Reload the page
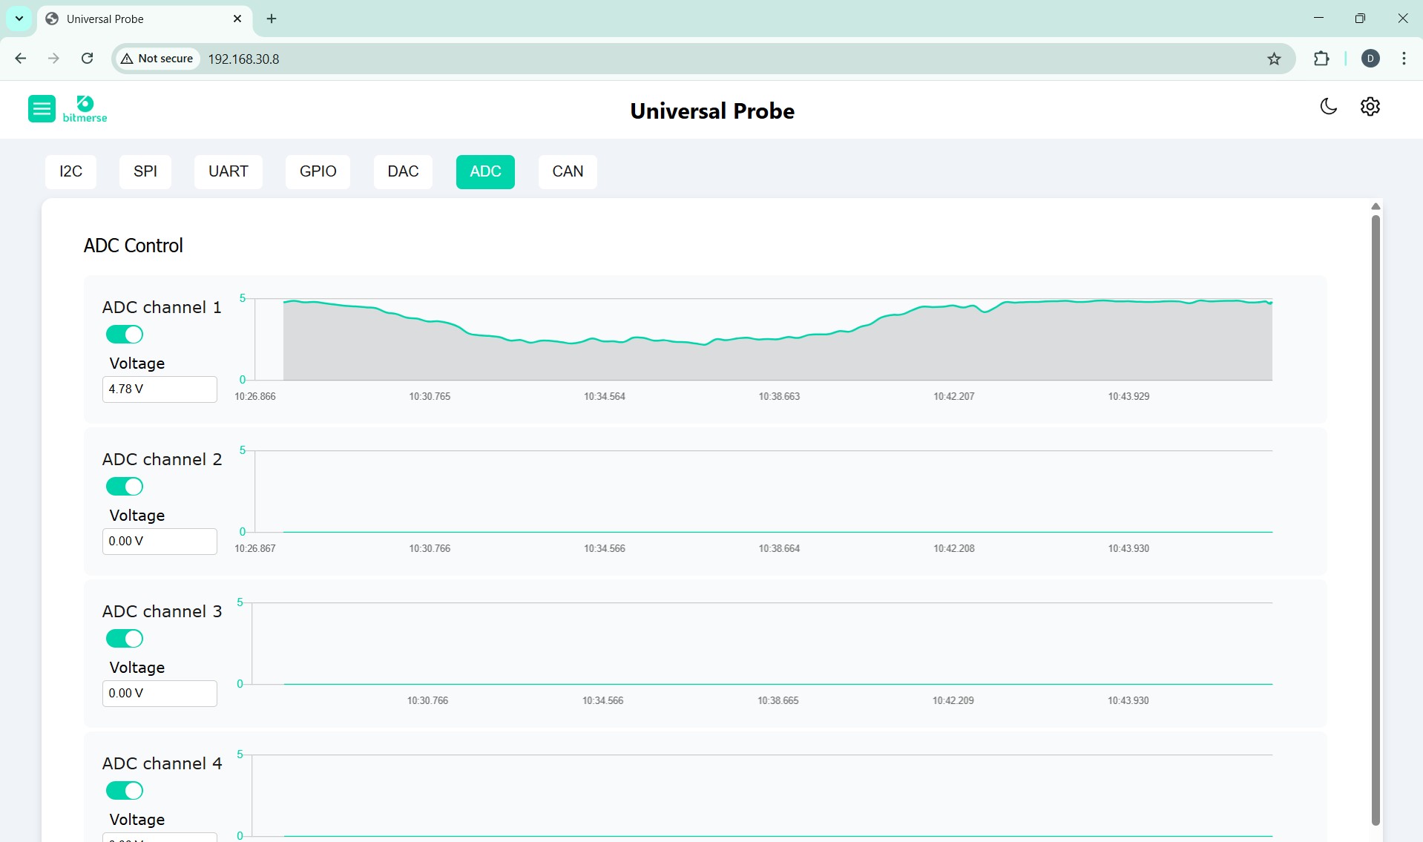The height and width of the screenshot is (842, 1423). click(x=87, y=59)
